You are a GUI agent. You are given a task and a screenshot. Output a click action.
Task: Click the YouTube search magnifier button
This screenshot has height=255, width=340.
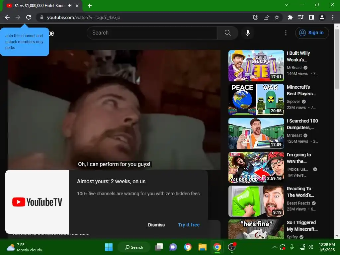click(x=228, y=33)
